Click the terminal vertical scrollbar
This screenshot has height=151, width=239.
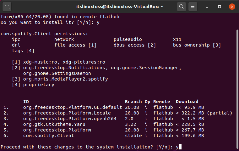pyautogui.click(x=237, y=88)
